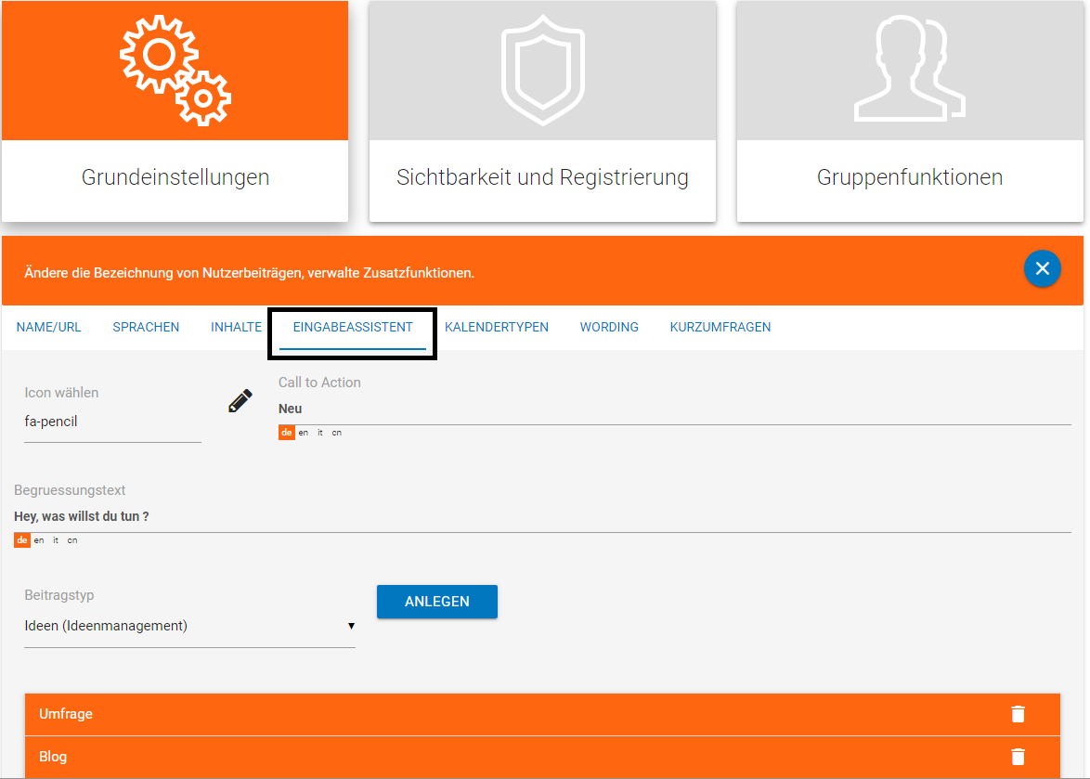The width and height of the screenshot is (1090, 779).
Task: Click the Grundeinstellungen card title
Action: click(175, 177)
